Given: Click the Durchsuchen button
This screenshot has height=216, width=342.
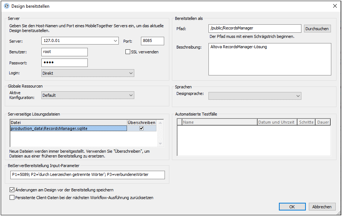Looking at the screenshot, I should pos(317,29).
